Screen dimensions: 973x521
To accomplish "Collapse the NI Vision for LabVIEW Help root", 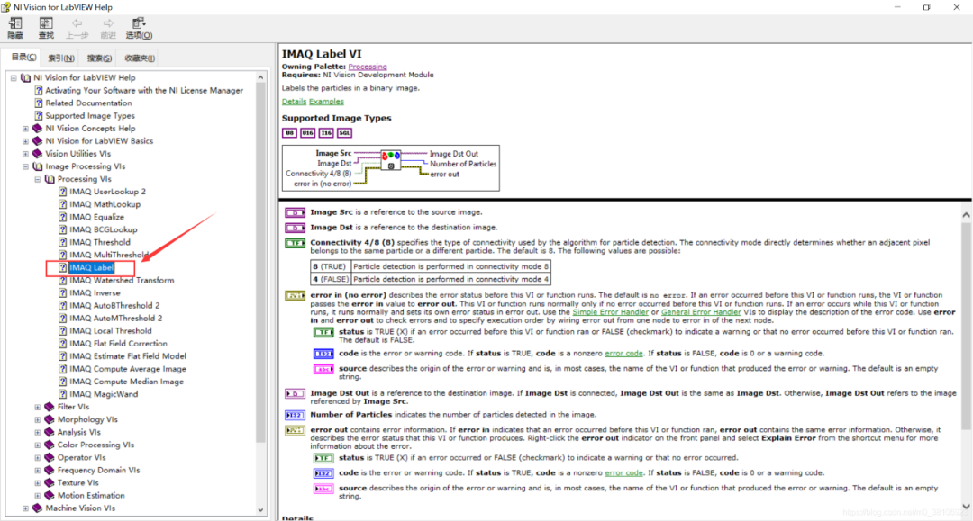I will pyautogui.click(x=13, y=78).
